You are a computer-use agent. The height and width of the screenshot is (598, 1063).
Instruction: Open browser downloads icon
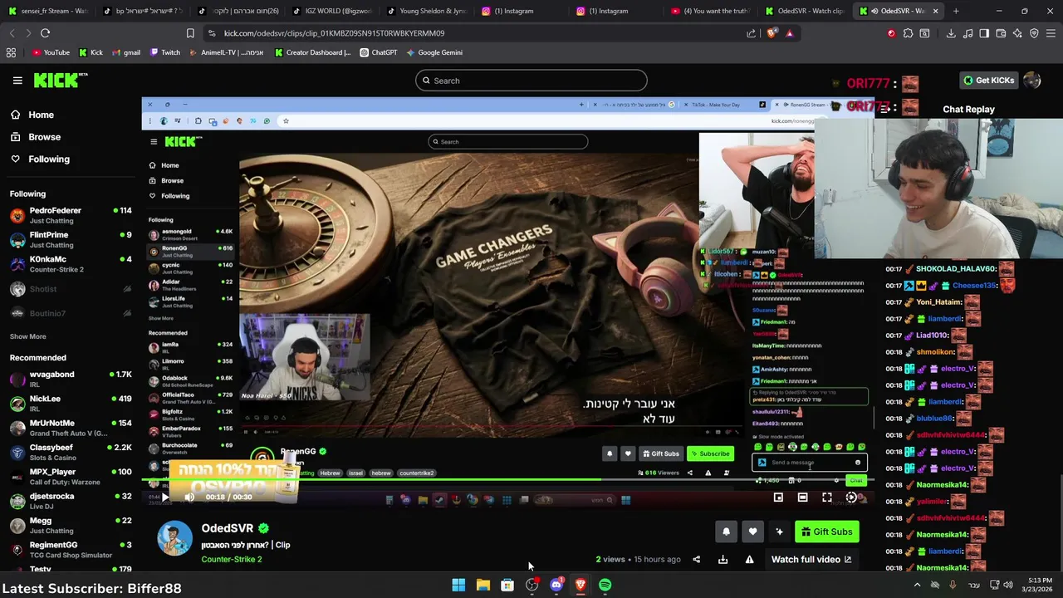[x=951, y=33]
